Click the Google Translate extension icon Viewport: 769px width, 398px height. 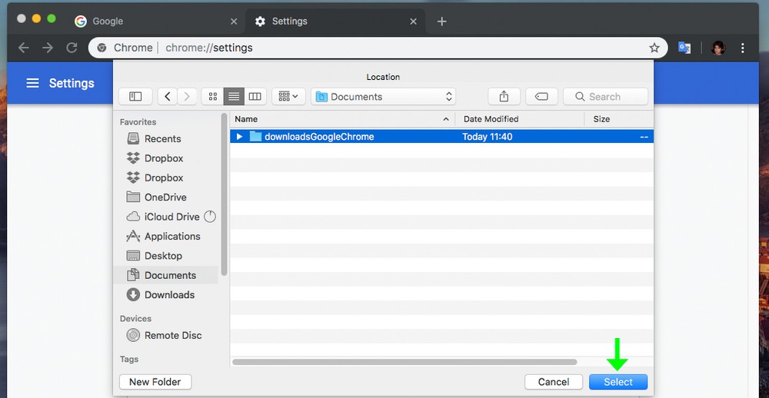point(684,48)
